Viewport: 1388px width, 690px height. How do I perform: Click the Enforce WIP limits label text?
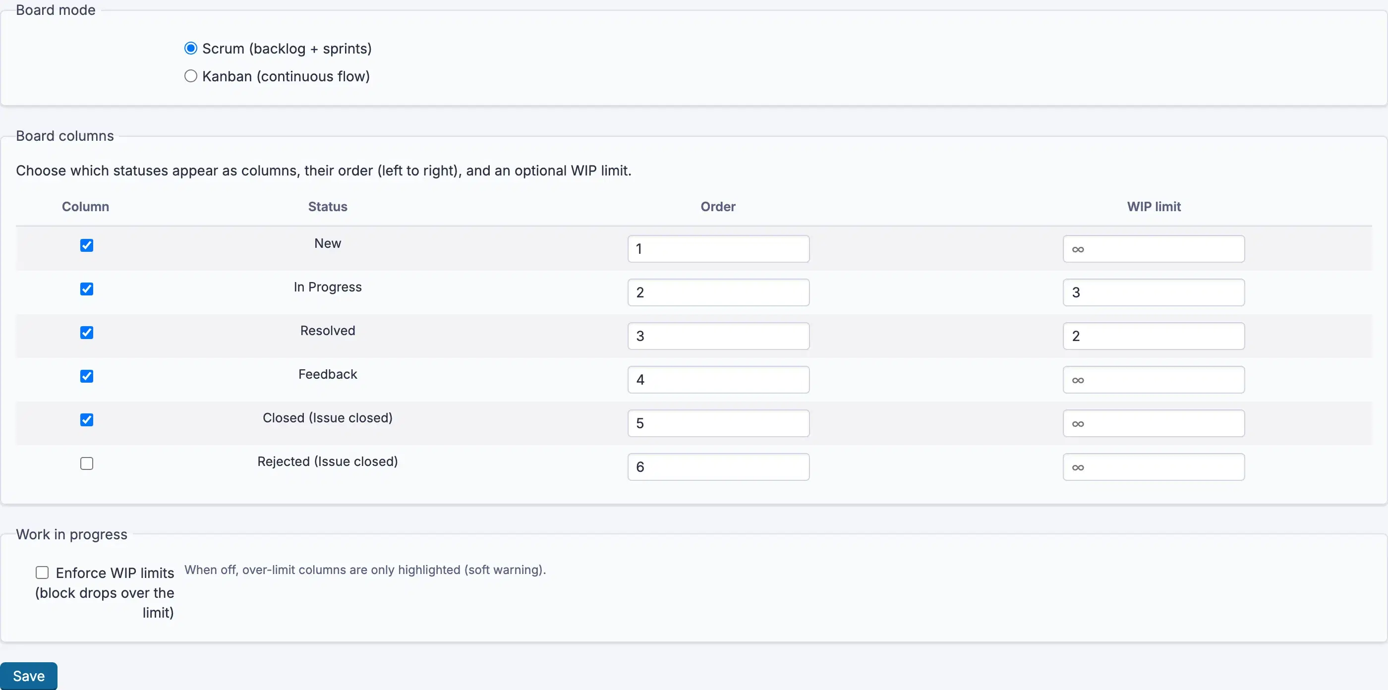click(x=105, y=592)
